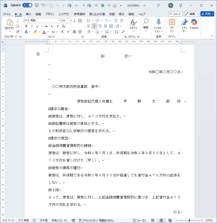Switch to the レイアウト tab

point(64,14)
